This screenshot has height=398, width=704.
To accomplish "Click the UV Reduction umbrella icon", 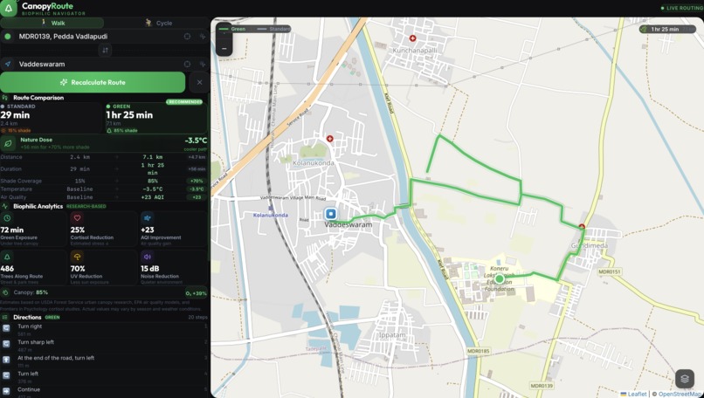I will pos(77,257).
